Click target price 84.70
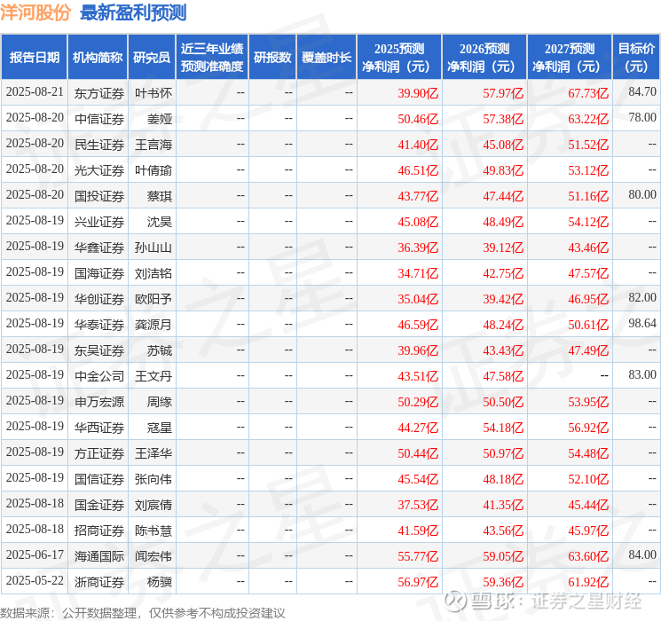The height and width of the screenshot is (621, 661). (642, 91)
